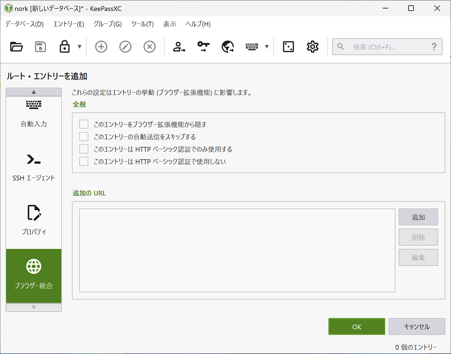Enable HTTP ベーシック認証でのみ使用する option

point(84,149)
